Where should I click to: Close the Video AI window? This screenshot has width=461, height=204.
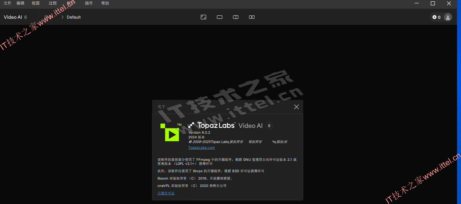click(449, 3)
